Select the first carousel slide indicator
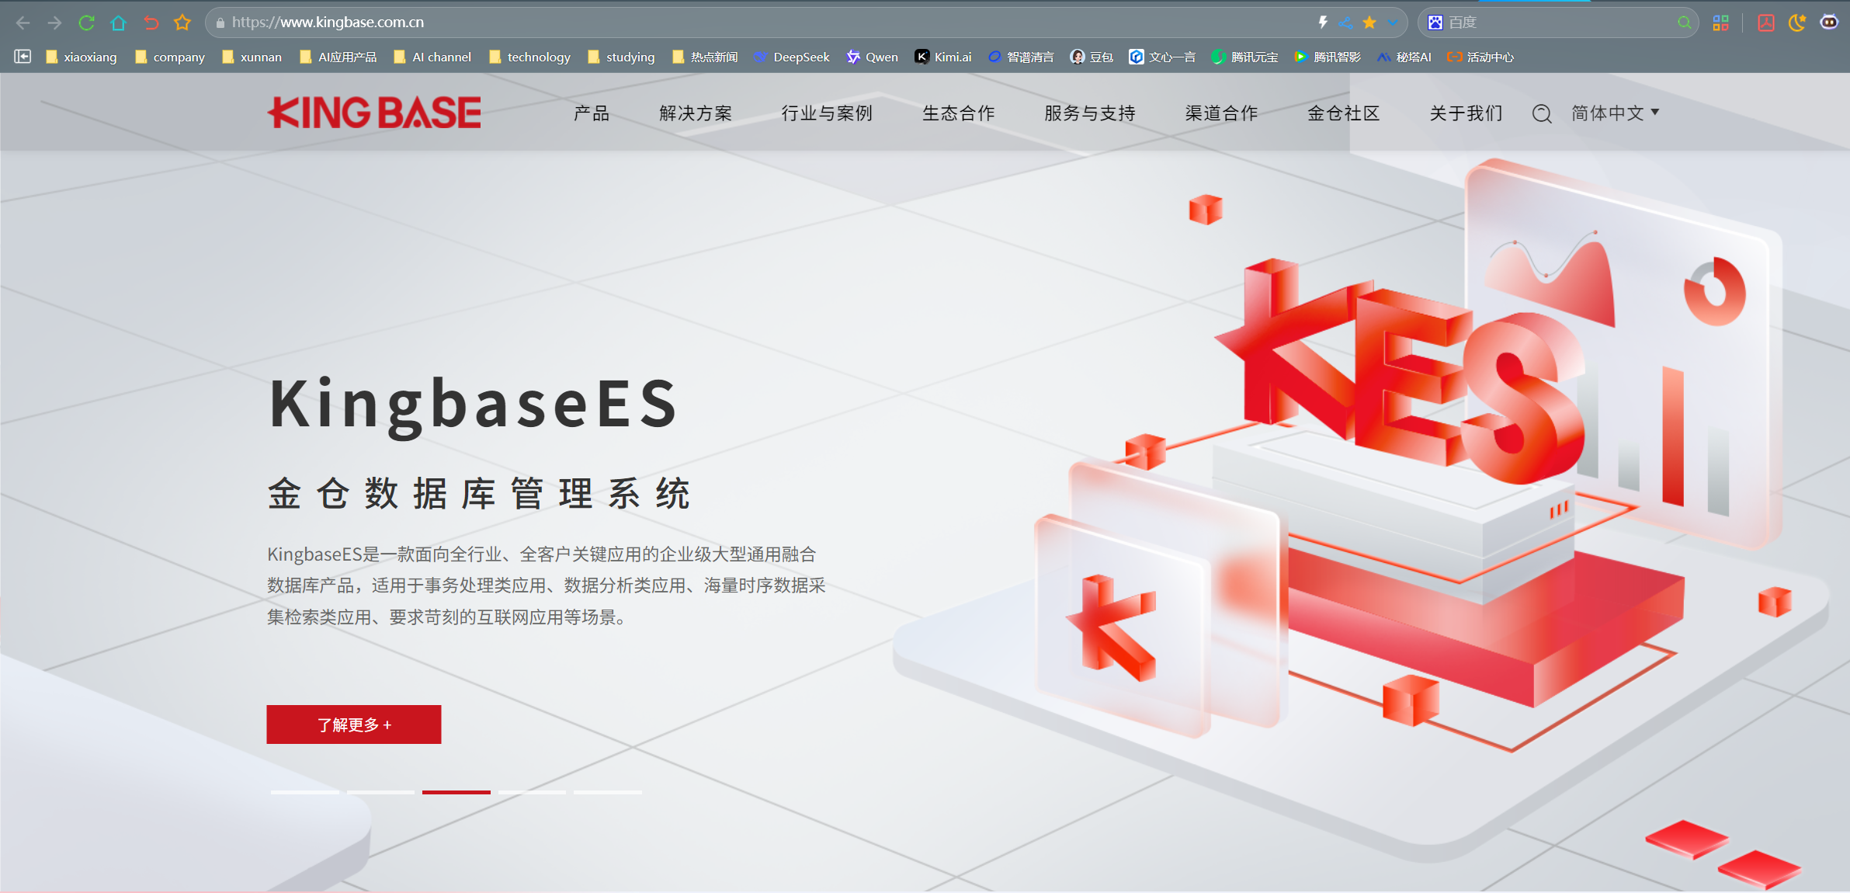The height and width of the screenshot is (893, 1850). [304, 792]
